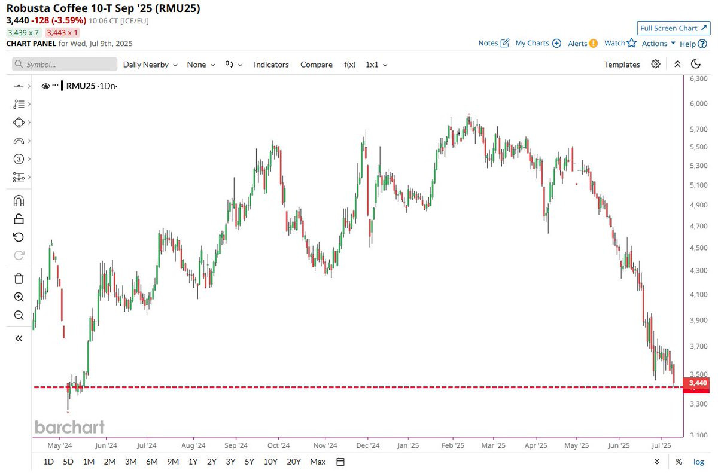Select the line drawing tool icon

[x=18, y=86]
